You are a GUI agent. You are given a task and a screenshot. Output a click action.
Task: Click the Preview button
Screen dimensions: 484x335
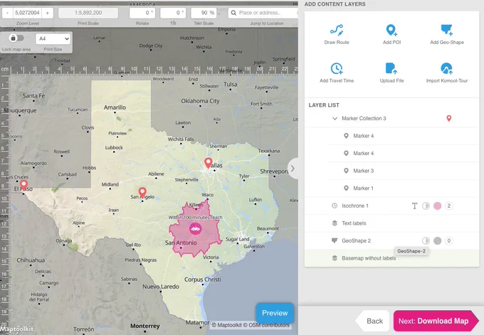tap(275, 313)
